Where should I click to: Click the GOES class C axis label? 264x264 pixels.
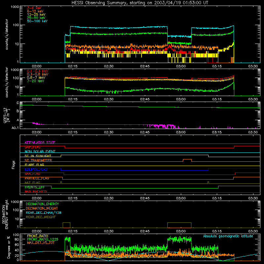tap(18, 103)
